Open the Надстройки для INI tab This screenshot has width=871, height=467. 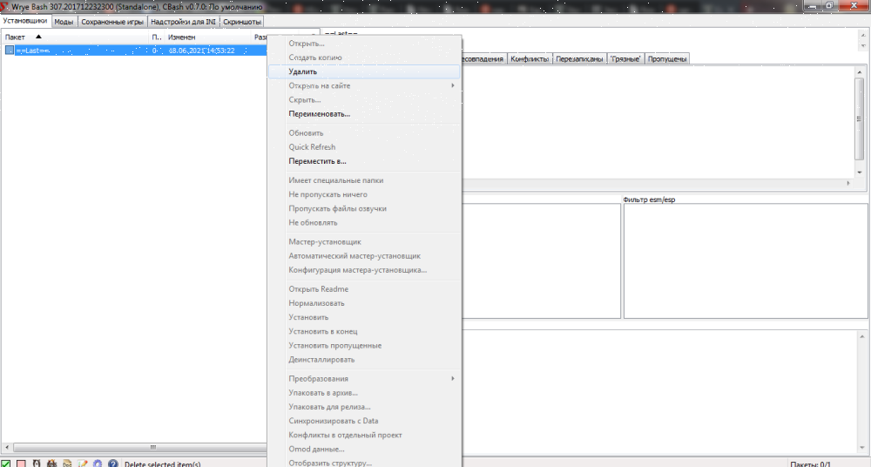pyautogui.click(x=183, y=22)
